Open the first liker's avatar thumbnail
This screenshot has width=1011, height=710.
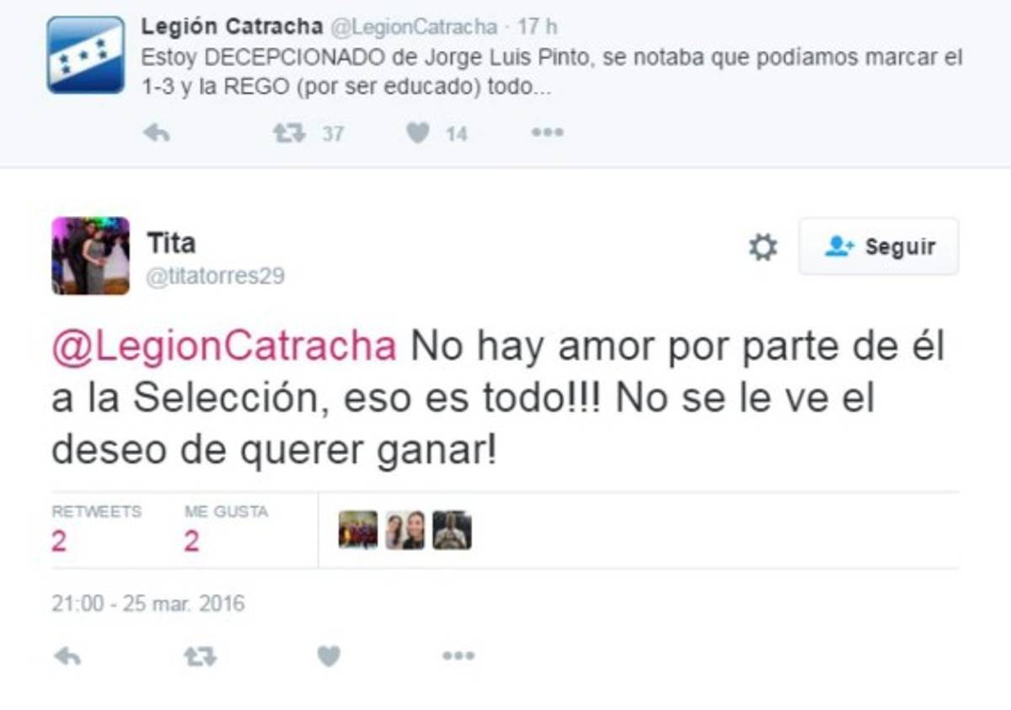click(x=358, y=530)
